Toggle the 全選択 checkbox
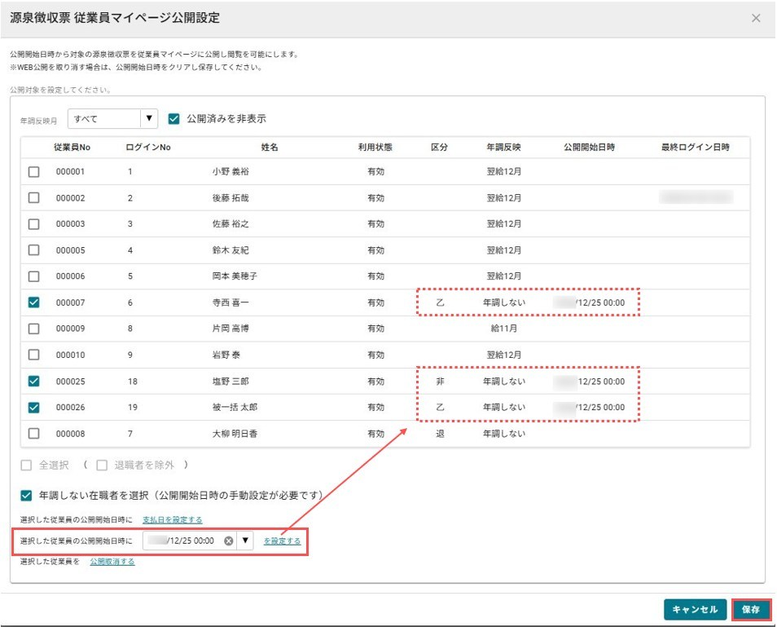The height and width of the screenshot is (627, 777). coord(26,466)
